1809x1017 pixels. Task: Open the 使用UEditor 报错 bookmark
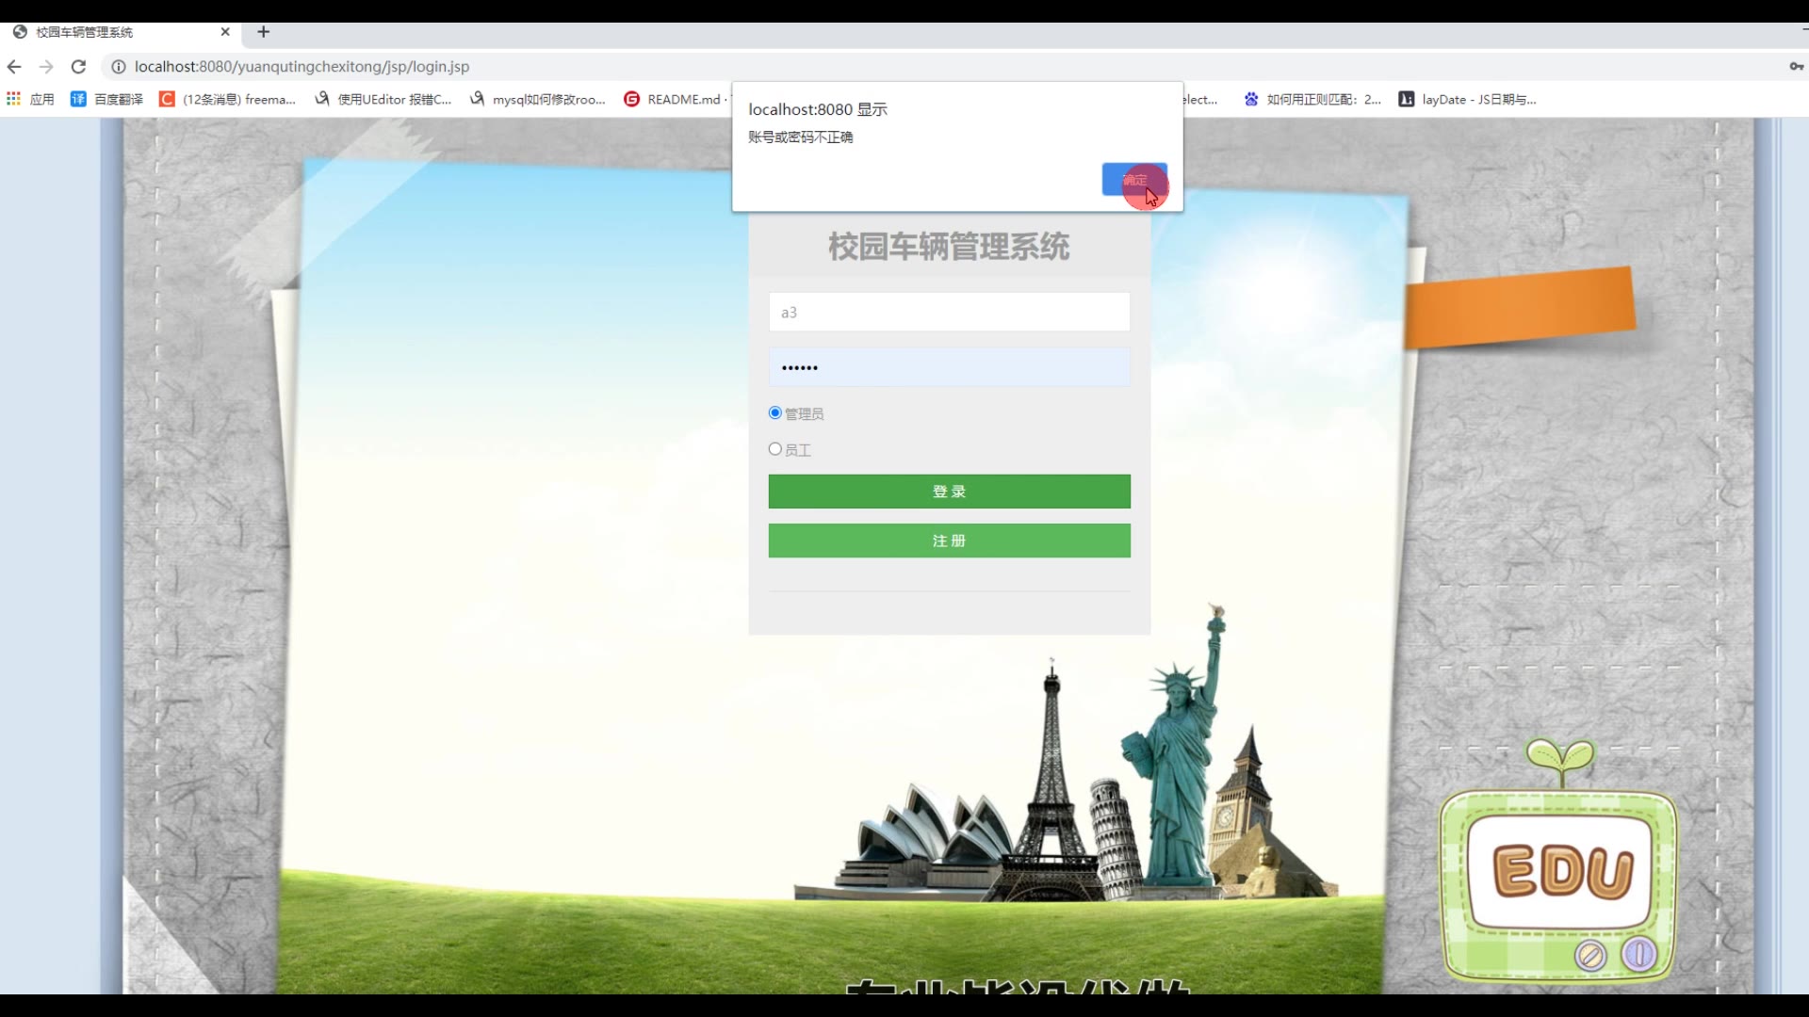[383, 99]
